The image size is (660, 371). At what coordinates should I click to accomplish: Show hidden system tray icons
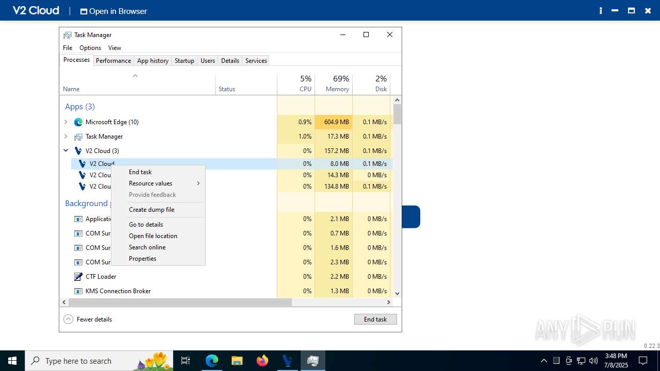click(x=544, y=361)
